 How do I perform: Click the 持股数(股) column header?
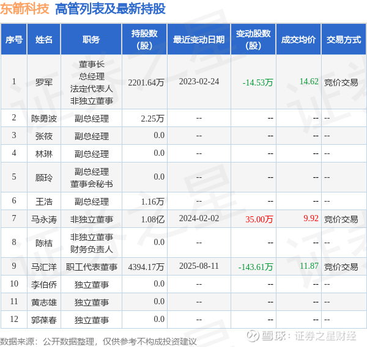[144, 39]
